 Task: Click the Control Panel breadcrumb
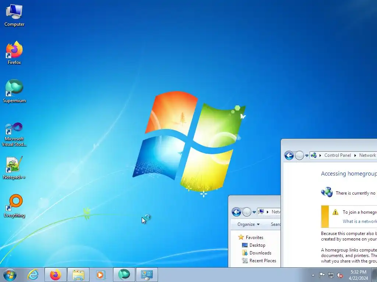point(337,155)
